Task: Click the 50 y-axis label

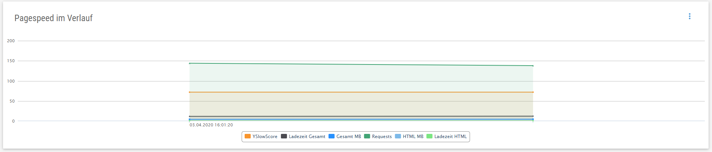Action: [12, 101]
